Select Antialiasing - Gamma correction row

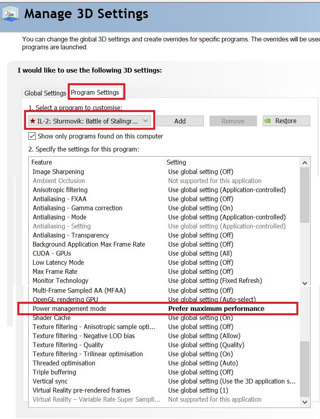click(164, 208)
